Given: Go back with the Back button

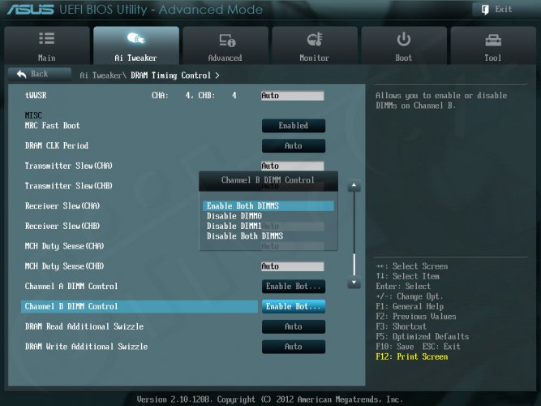Looking at the screenshot, I should coord(39,74).
